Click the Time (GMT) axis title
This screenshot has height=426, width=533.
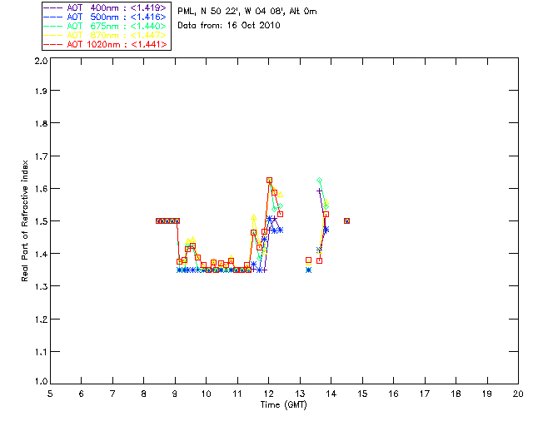pyautogui.click(x=283, y=405)
